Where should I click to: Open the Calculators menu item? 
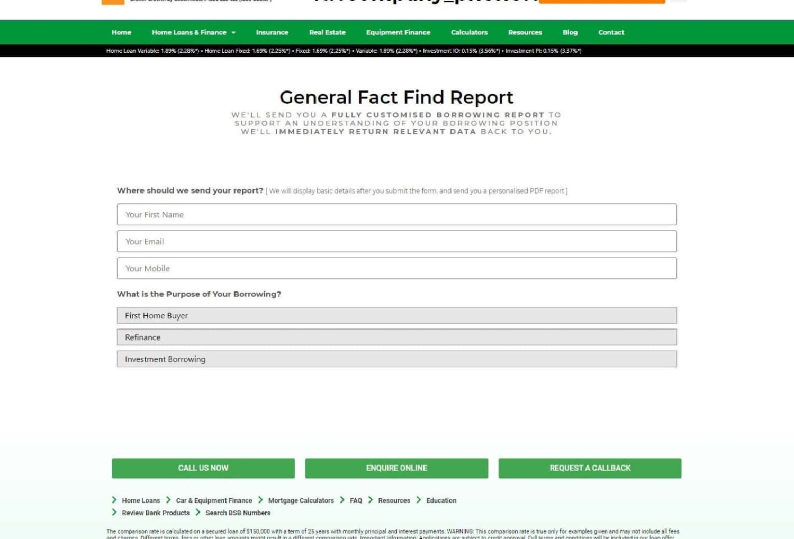(469, 33)
